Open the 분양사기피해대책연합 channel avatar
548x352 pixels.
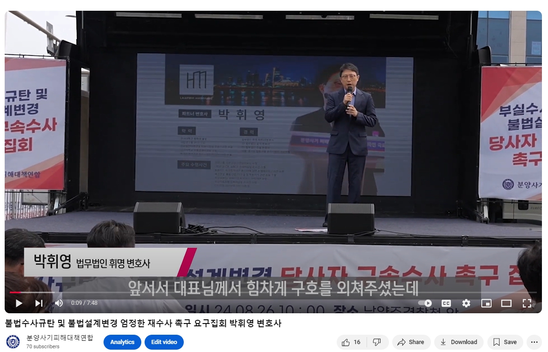13,342
